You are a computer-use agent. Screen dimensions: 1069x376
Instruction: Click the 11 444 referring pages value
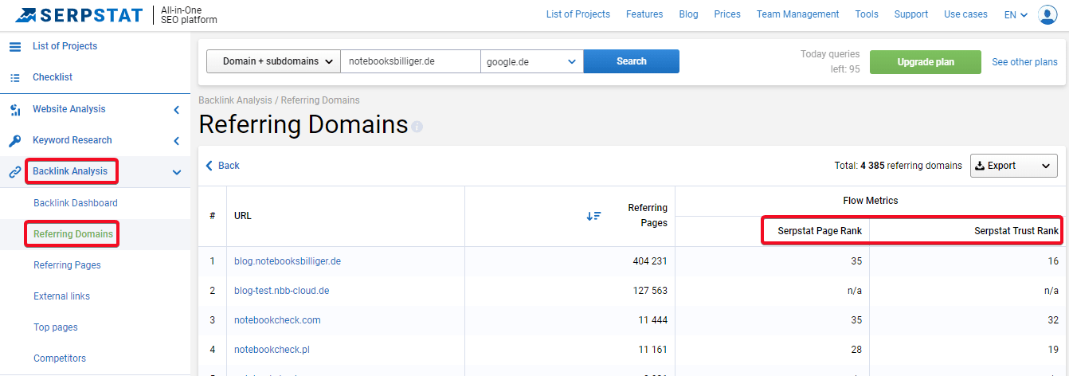652,320
